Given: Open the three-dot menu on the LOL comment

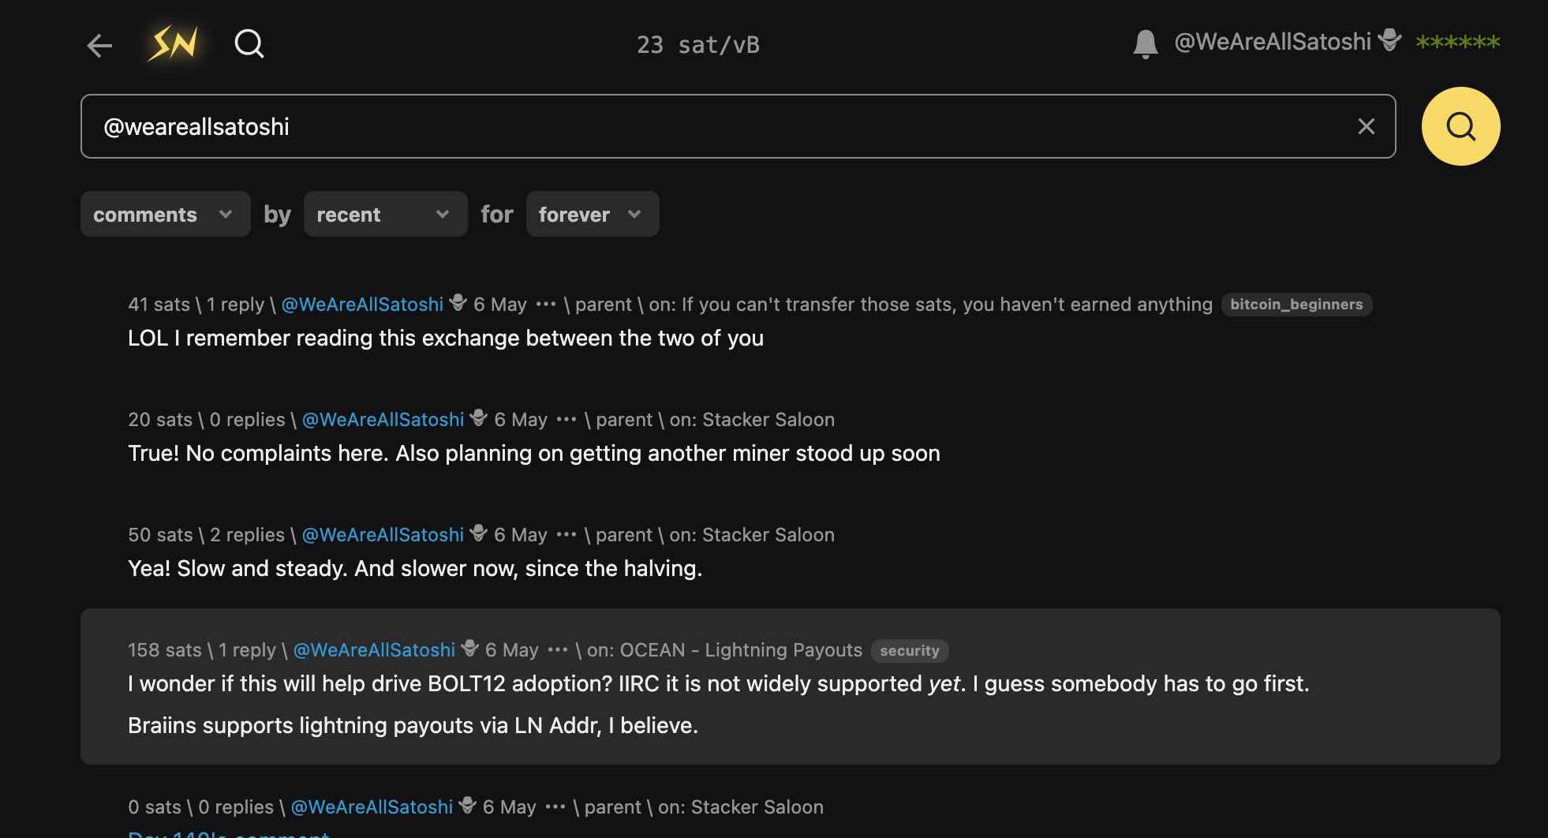Looking at the screenshot, I should pos(546,305).
